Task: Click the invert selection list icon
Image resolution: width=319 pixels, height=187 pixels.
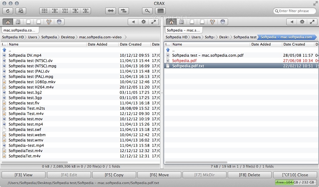Action: pos(75,11)
